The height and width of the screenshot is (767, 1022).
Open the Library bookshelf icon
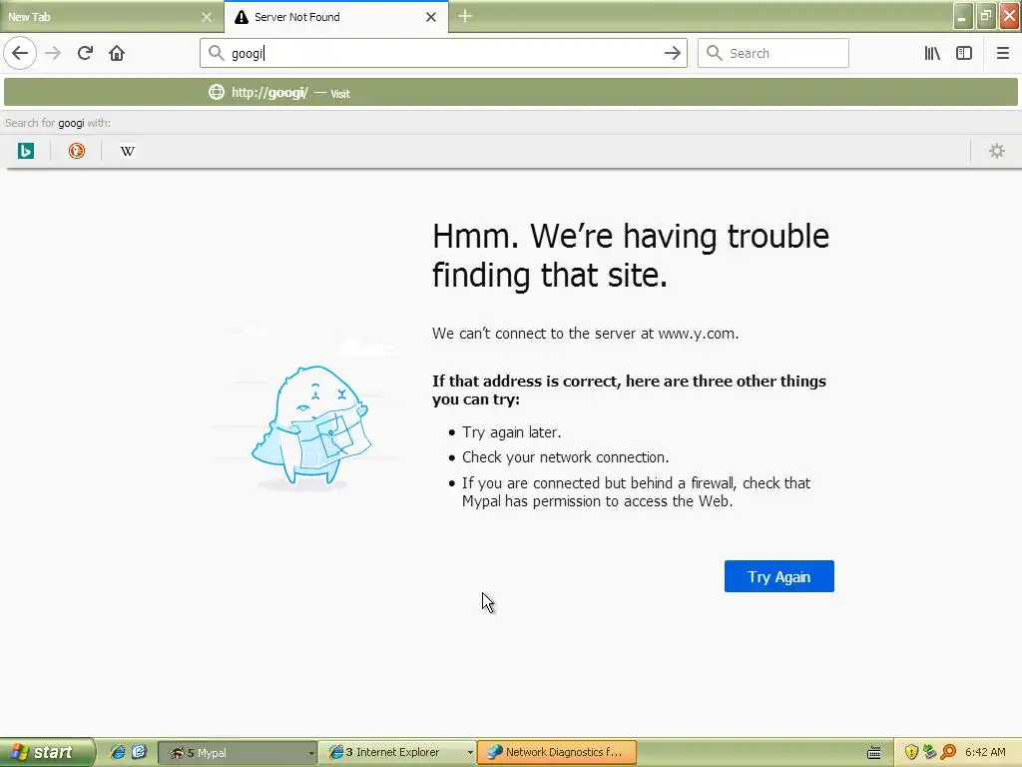click(x=932, y=53)
